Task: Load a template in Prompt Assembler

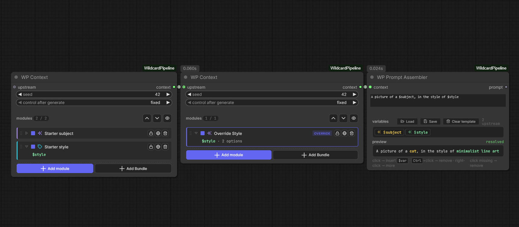Action: [x=407, y=121]
